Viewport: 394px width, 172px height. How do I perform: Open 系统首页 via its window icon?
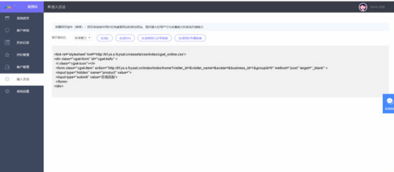[7, 18]
